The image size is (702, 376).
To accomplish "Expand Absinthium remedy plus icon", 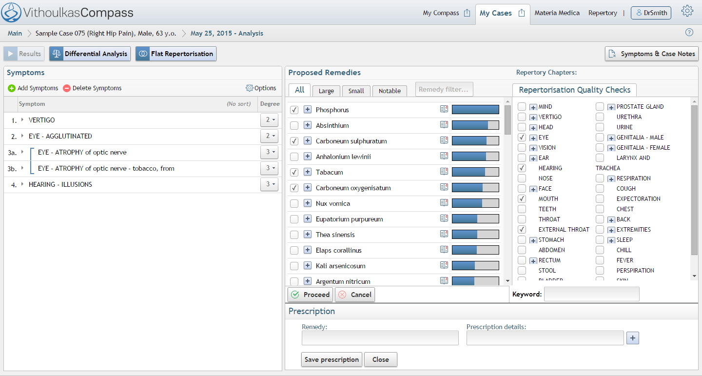I will (x=308, y=125).
